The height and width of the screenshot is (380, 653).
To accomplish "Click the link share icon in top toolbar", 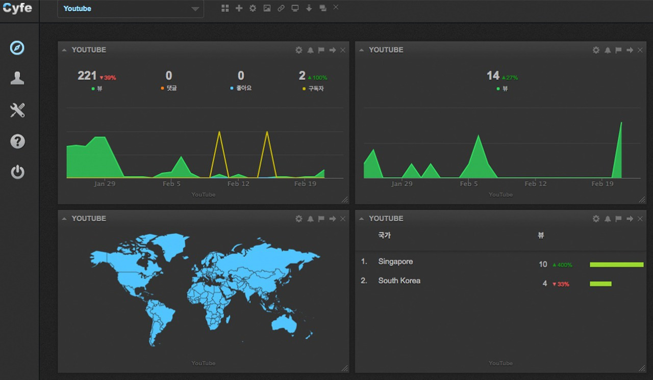I will click(281, 8).
